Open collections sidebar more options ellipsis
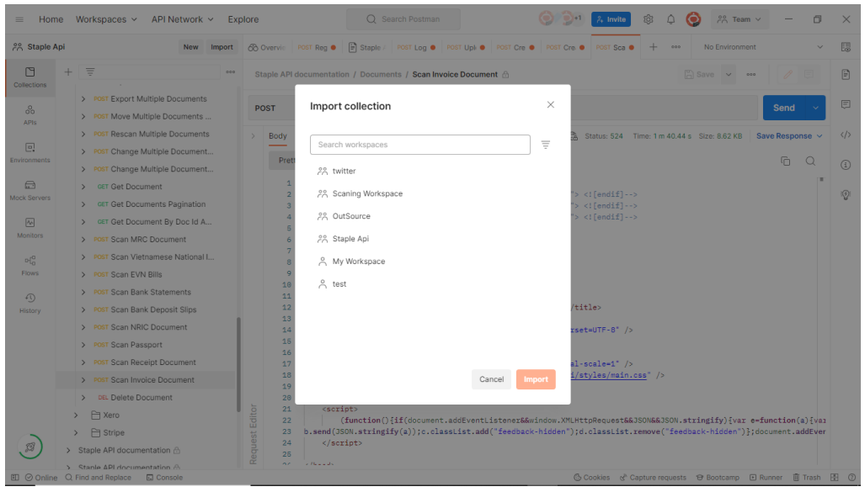 (x=231, y=71)
